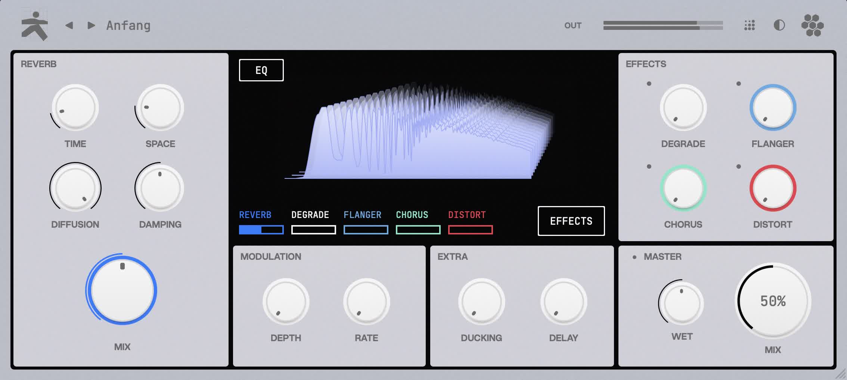
Task: Toggle the Degrade effect power dot
Action: 649,84
